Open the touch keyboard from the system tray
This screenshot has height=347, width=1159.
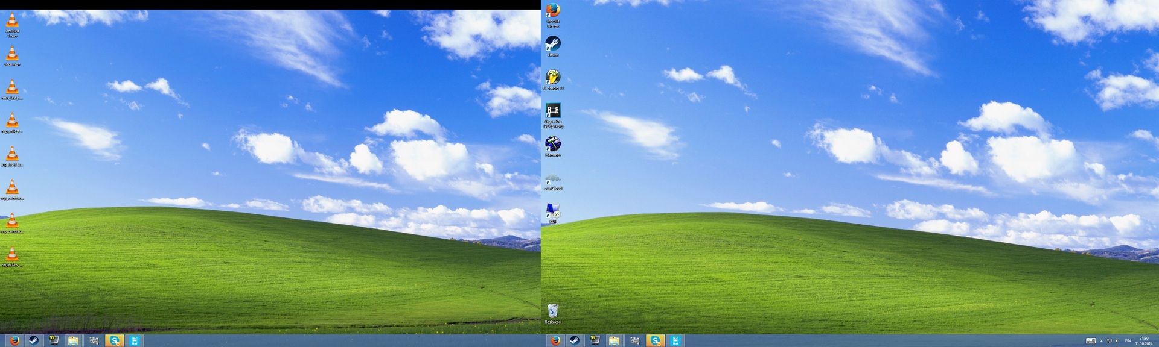pyautogui.click(x=1091, y=341)
